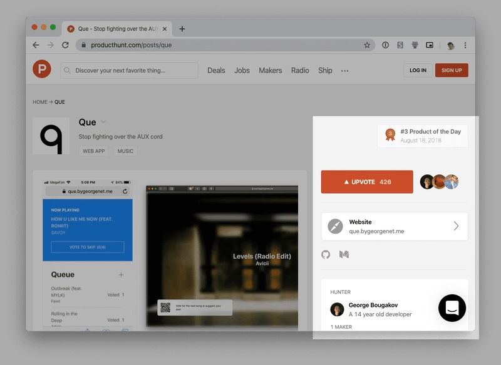Click the SIGN UP button
This screenshot has width=501, height=365.
[452, 70]
